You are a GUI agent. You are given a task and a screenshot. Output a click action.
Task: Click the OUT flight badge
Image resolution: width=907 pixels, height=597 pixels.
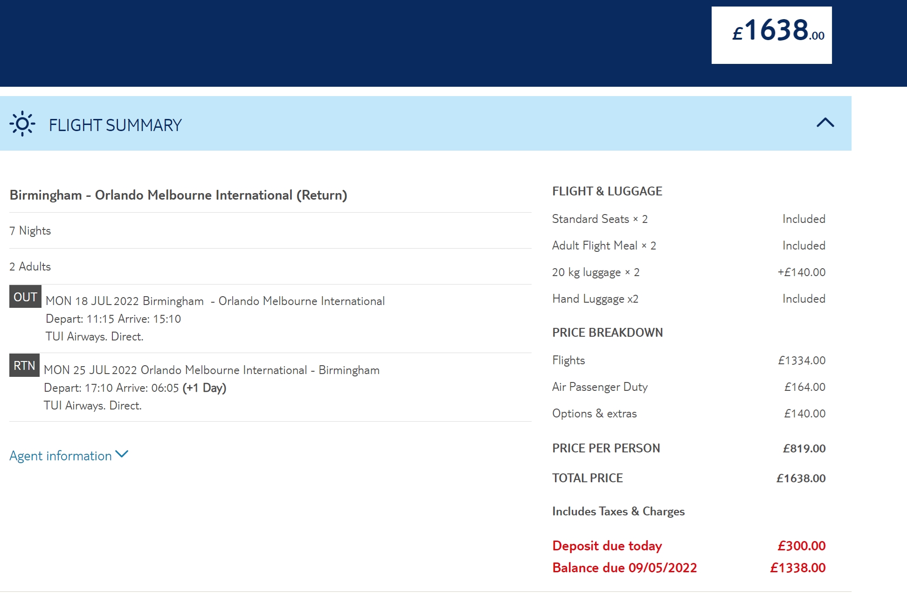click(25, 297)
